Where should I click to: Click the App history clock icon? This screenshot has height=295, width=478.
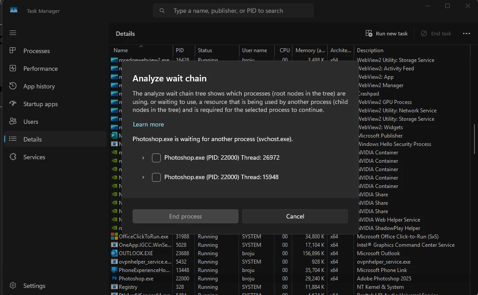13,86
